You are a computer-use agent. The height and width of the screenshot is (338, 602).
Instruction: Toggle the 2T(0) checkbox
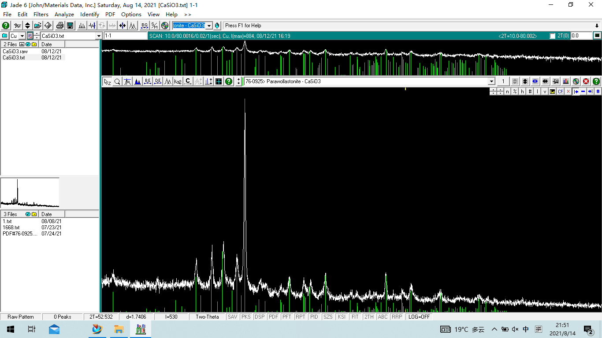click(x=553, y=36)
